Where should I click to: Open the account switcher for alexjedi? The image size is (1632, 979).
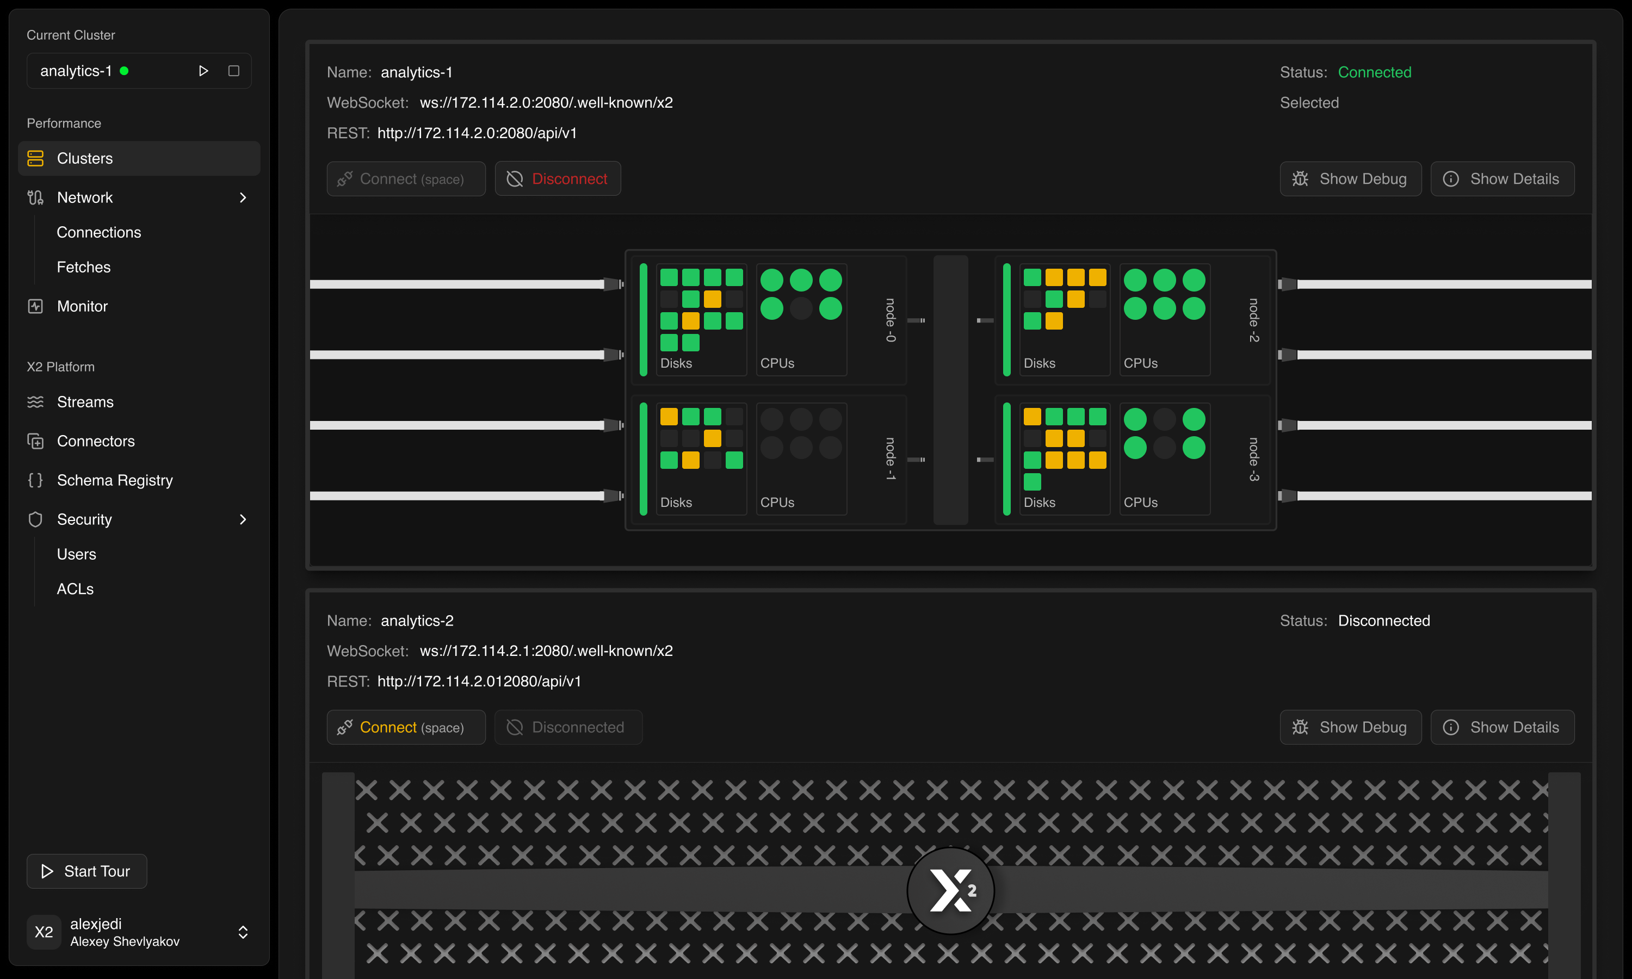[243, 932]
